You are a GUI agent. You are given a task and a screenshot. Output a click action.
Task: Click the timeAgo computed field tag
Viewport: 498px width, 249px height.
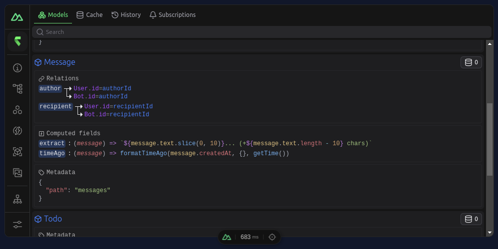point(52,153)
